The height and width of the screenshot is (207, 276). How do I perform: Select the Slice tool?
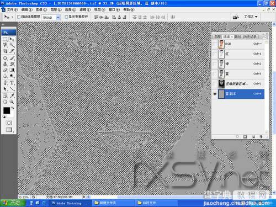12,51
